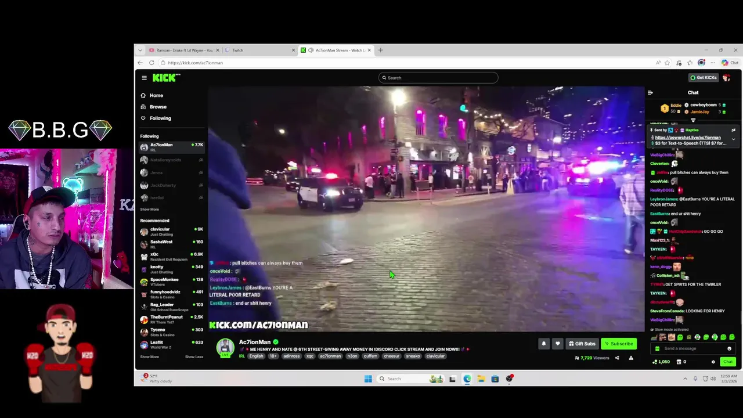
Task: Open xQc recommended channel
Action: (x=171, y=257)
